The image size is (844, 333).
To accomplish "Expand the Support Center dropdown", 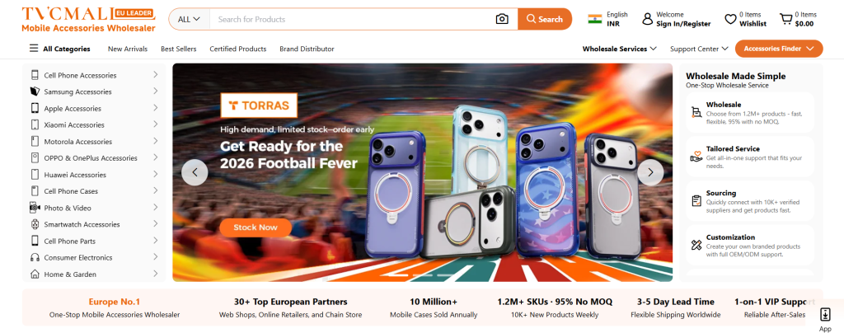I will 699,49.
